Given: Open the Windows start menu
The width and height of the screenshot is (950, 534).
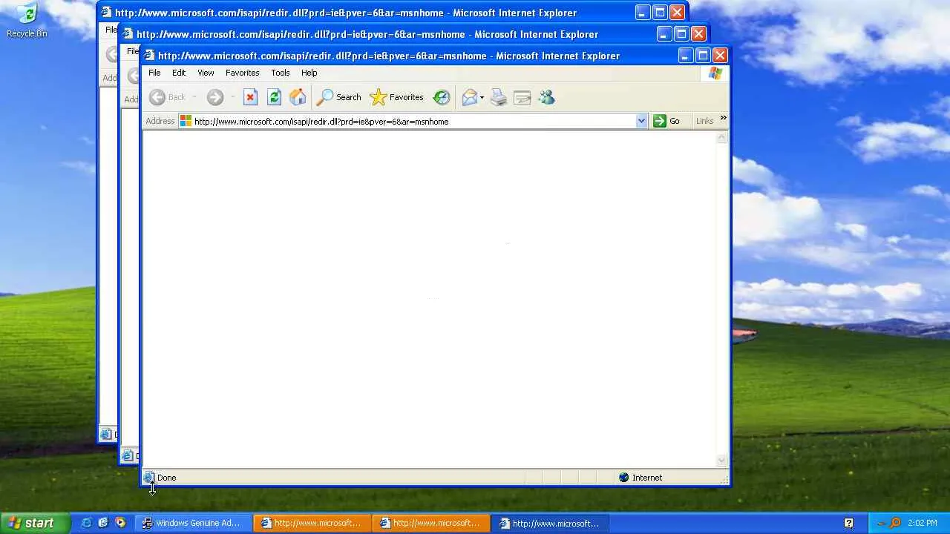Looking at the screenshot, I should [x=36, y=523].
